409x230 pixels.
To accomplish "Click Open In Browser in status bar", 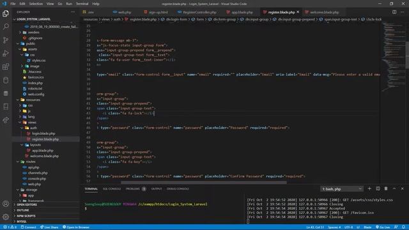I will coord(76,227).
